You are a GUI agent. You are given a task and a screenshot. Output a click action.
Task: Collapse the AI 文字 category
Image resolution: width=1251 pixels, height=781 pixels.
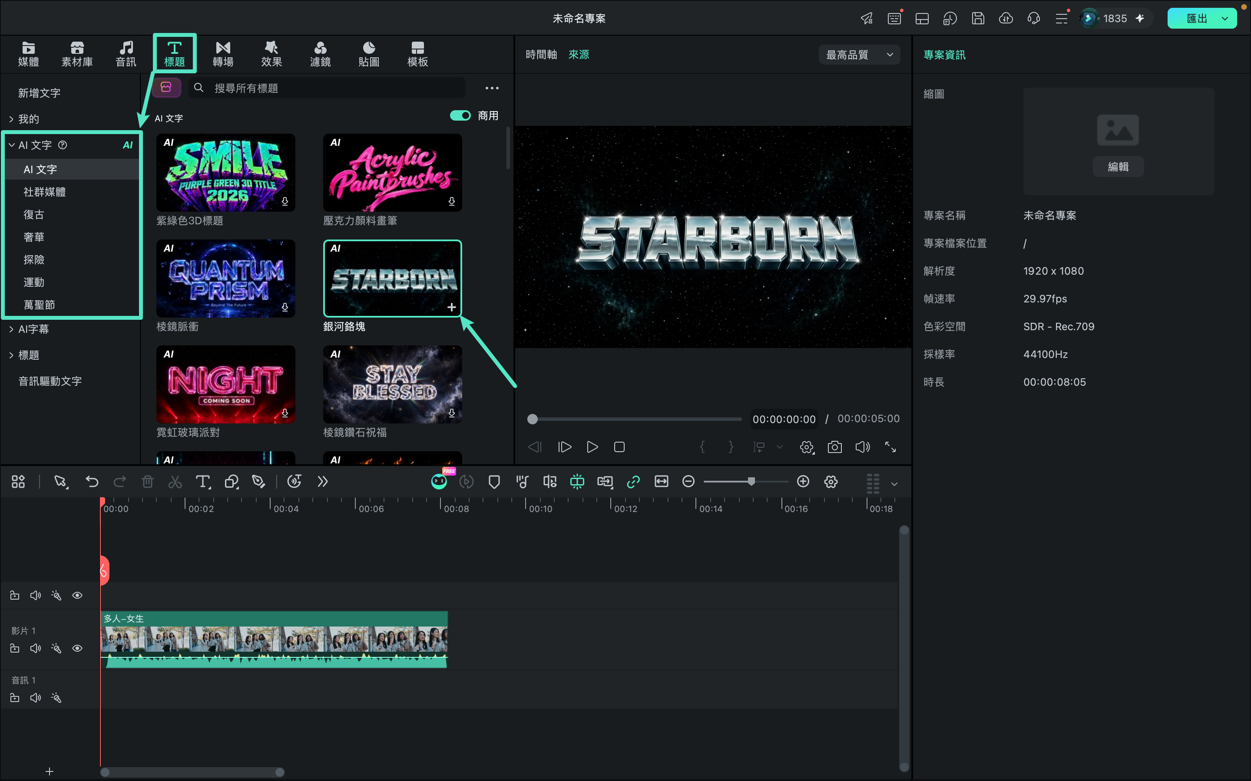(12, 145)
